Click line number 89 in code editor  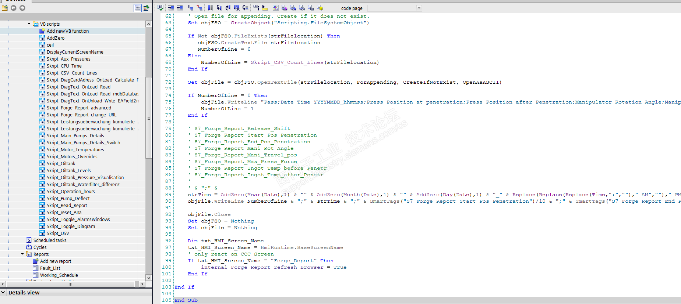pyautogui.click(x=168, y=195)
